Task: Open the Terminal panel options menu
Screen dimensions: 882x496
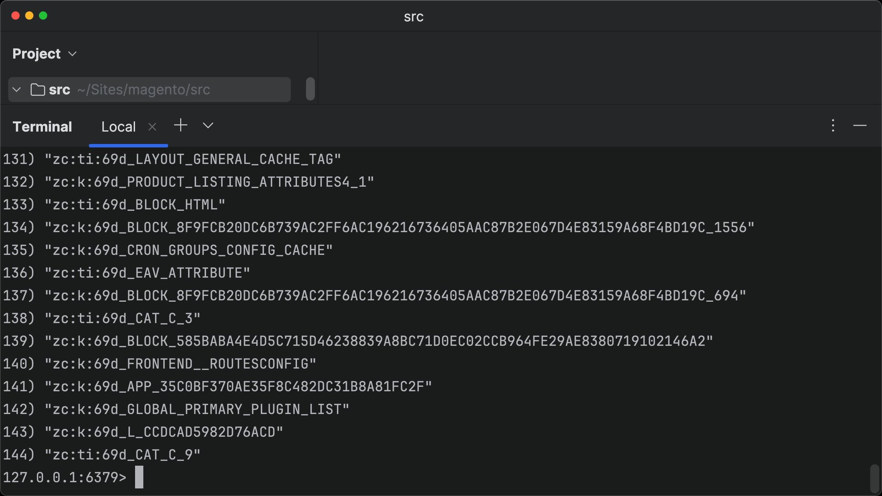Action: click(833, 126)
